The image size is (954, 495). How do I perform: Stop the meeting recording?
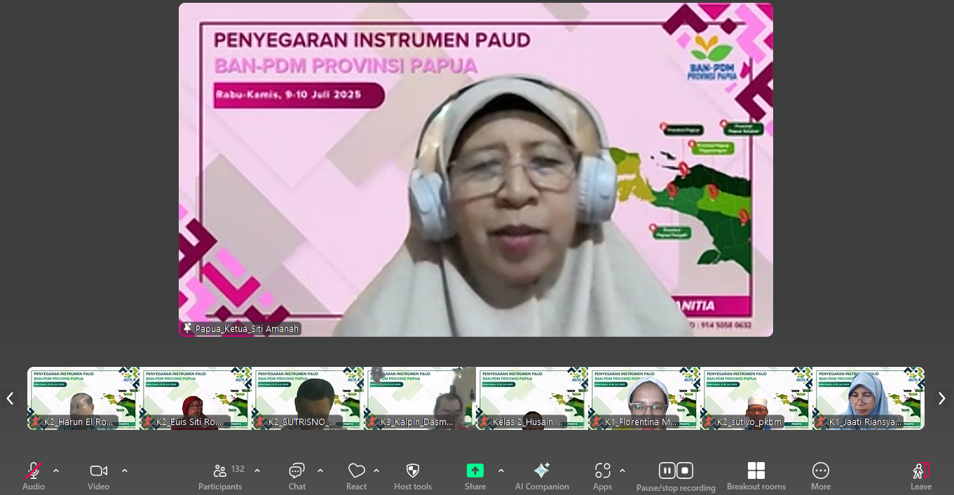pyautogui.click(x=685, y=470)
